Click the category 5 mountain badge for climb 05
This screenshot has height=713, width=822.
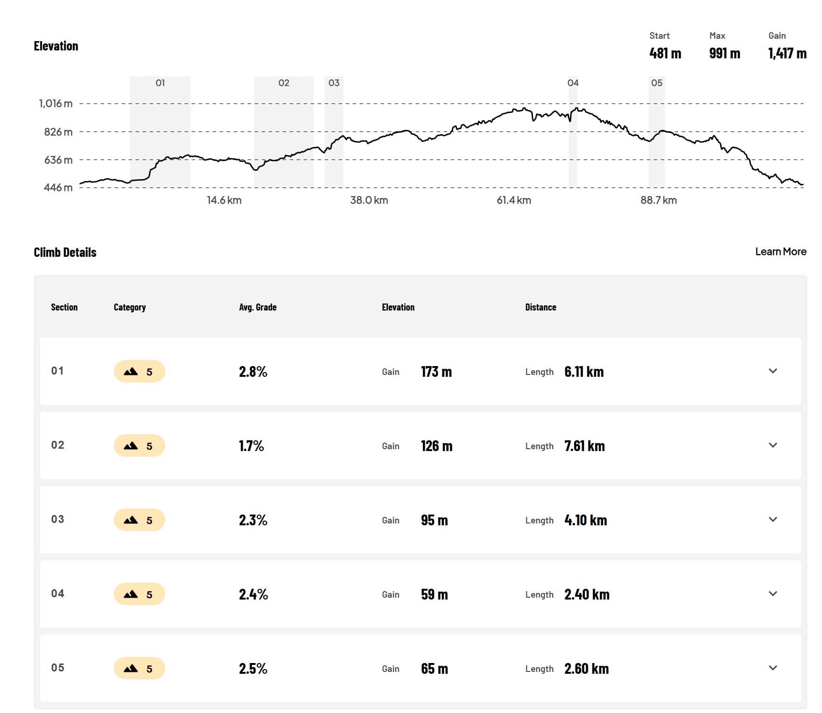pyautogui.click(x=139, y=669)
